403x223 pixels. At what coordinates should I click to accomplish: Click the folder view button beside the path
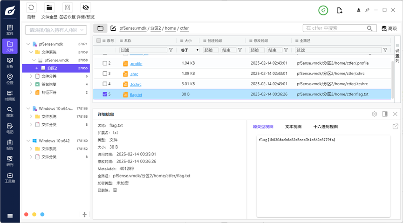click(x=100, y=28)
